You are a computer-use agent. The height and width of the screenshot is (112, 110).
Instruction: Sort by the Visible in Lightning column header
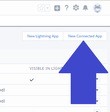(46, 69)
